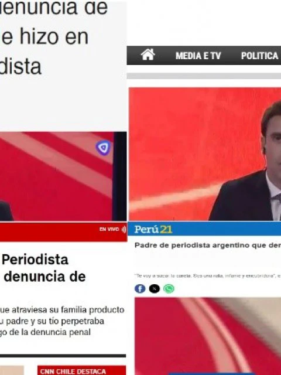Open the red studio video thumbnail
The height and width of the screenshot is (375, 281).
pos(63,176)
